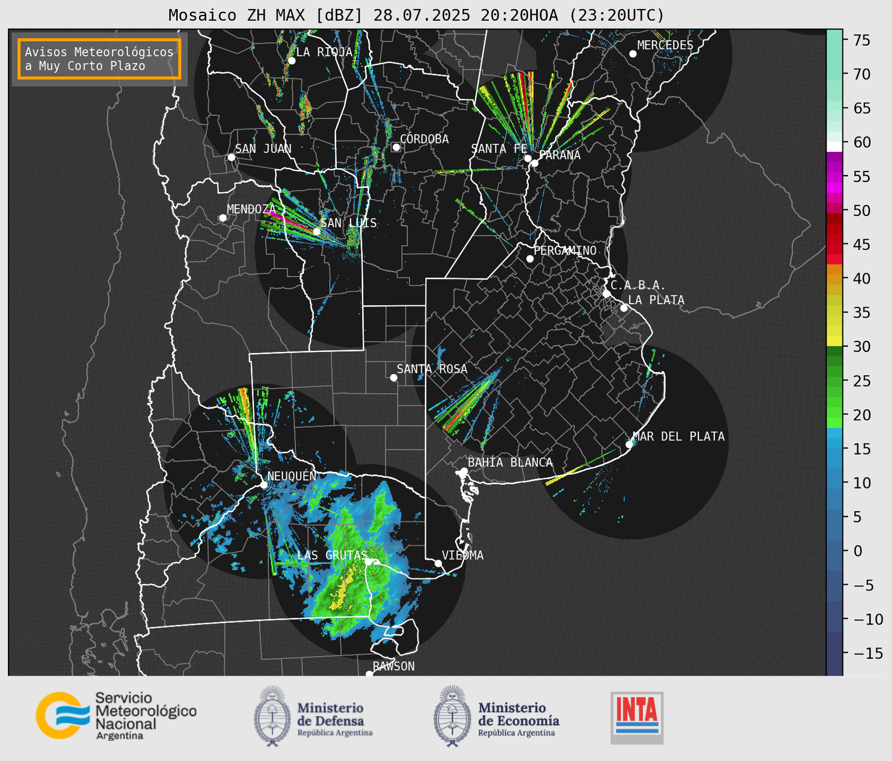Click the Córdoba city marker dot
The height and width of the screenshot is (761, 892).
coord(396,147)
